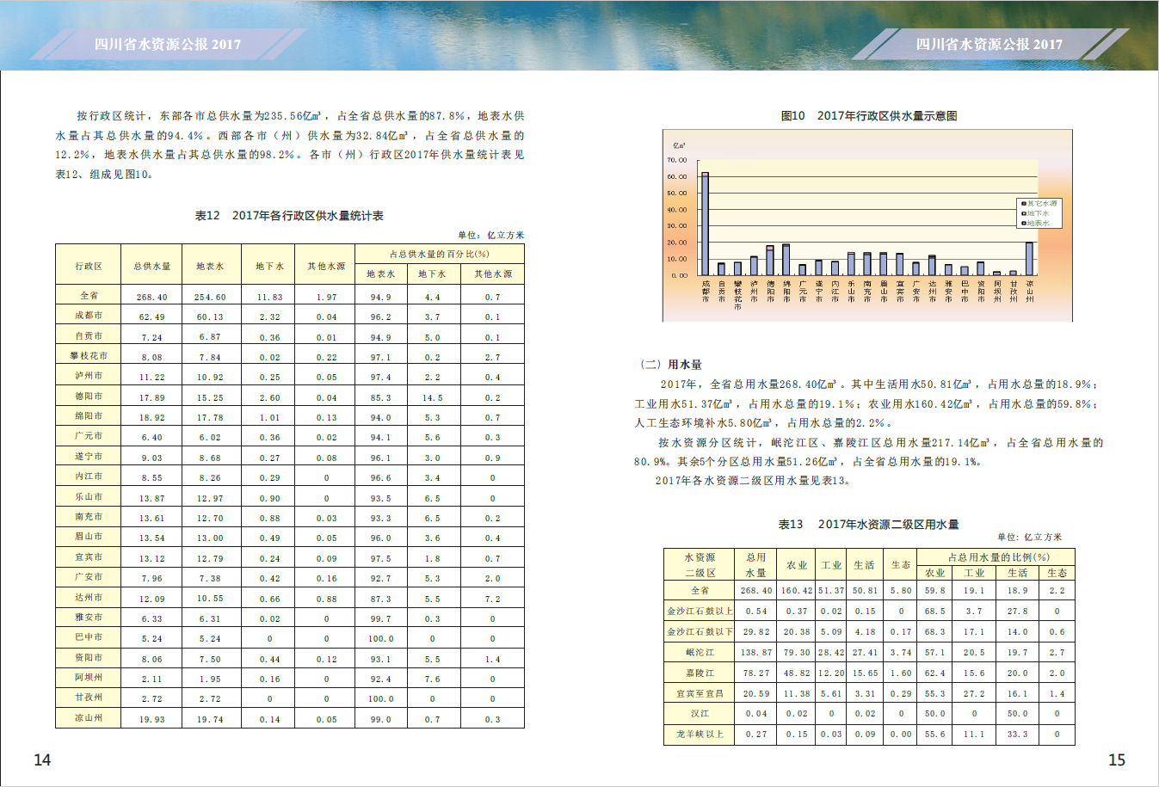Click the 德阳市 bar in the chart

tap(770, 261)
